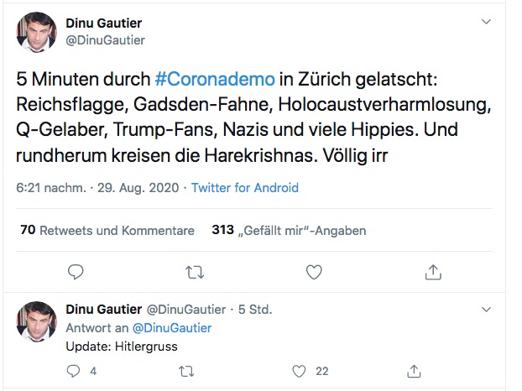Retweet the main tweet about Zürich
The image size is (522, 391).
(194, 271)
